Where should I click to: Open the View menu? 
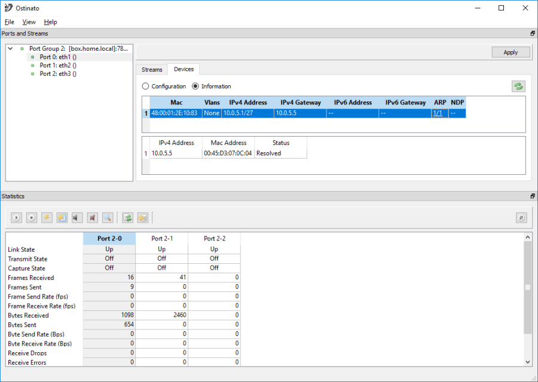coord(29,22)
